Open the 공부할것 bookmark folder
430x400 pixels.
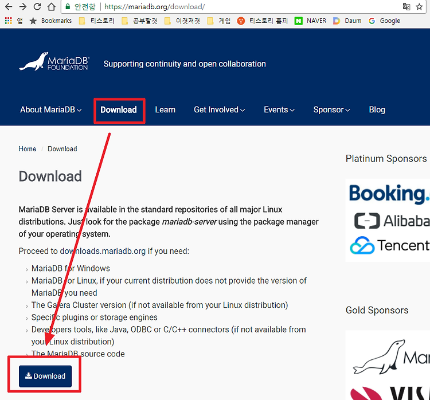tap(139, 21)
